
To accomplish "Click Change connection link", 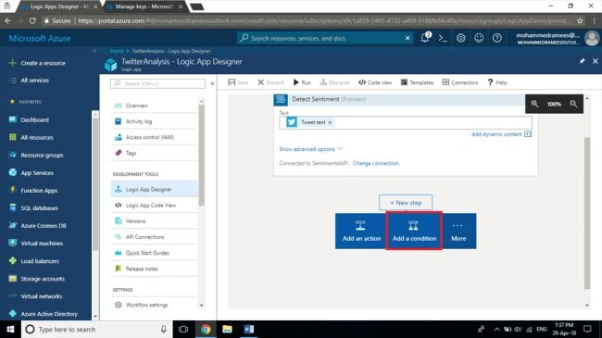I will [x=376, y=163].
